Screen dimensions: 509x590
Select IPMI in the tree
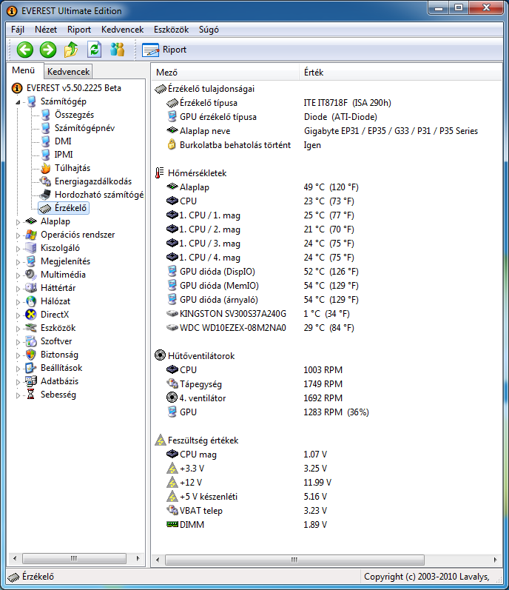(x=64, y=155)
